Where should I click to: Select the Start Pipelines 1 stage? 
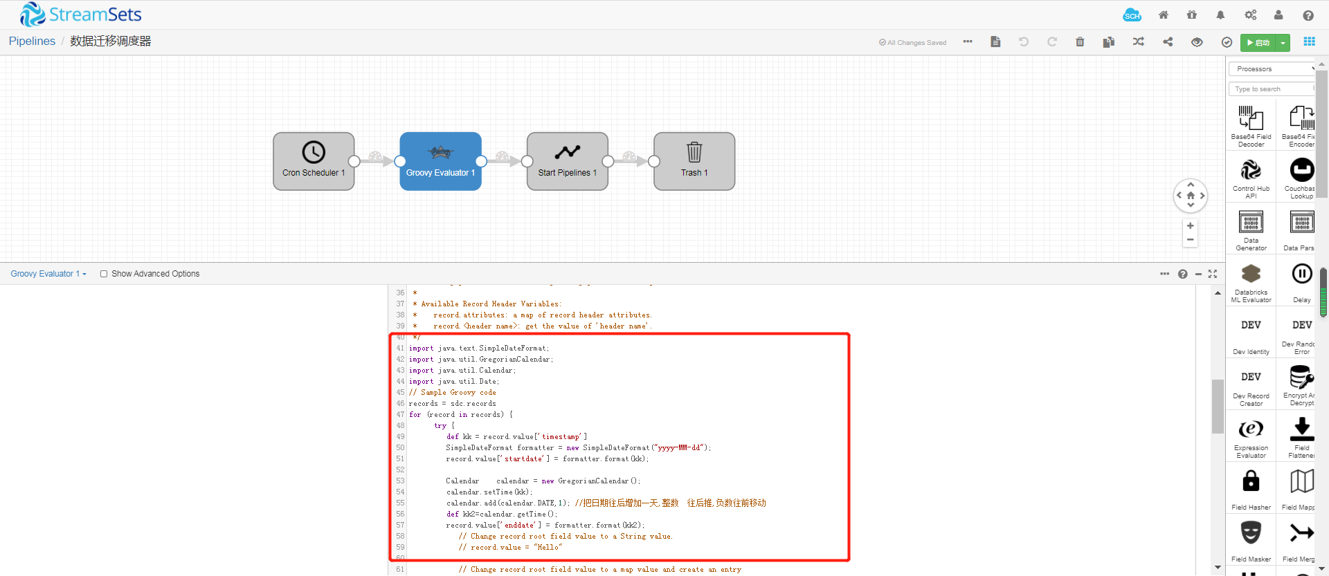568,161
